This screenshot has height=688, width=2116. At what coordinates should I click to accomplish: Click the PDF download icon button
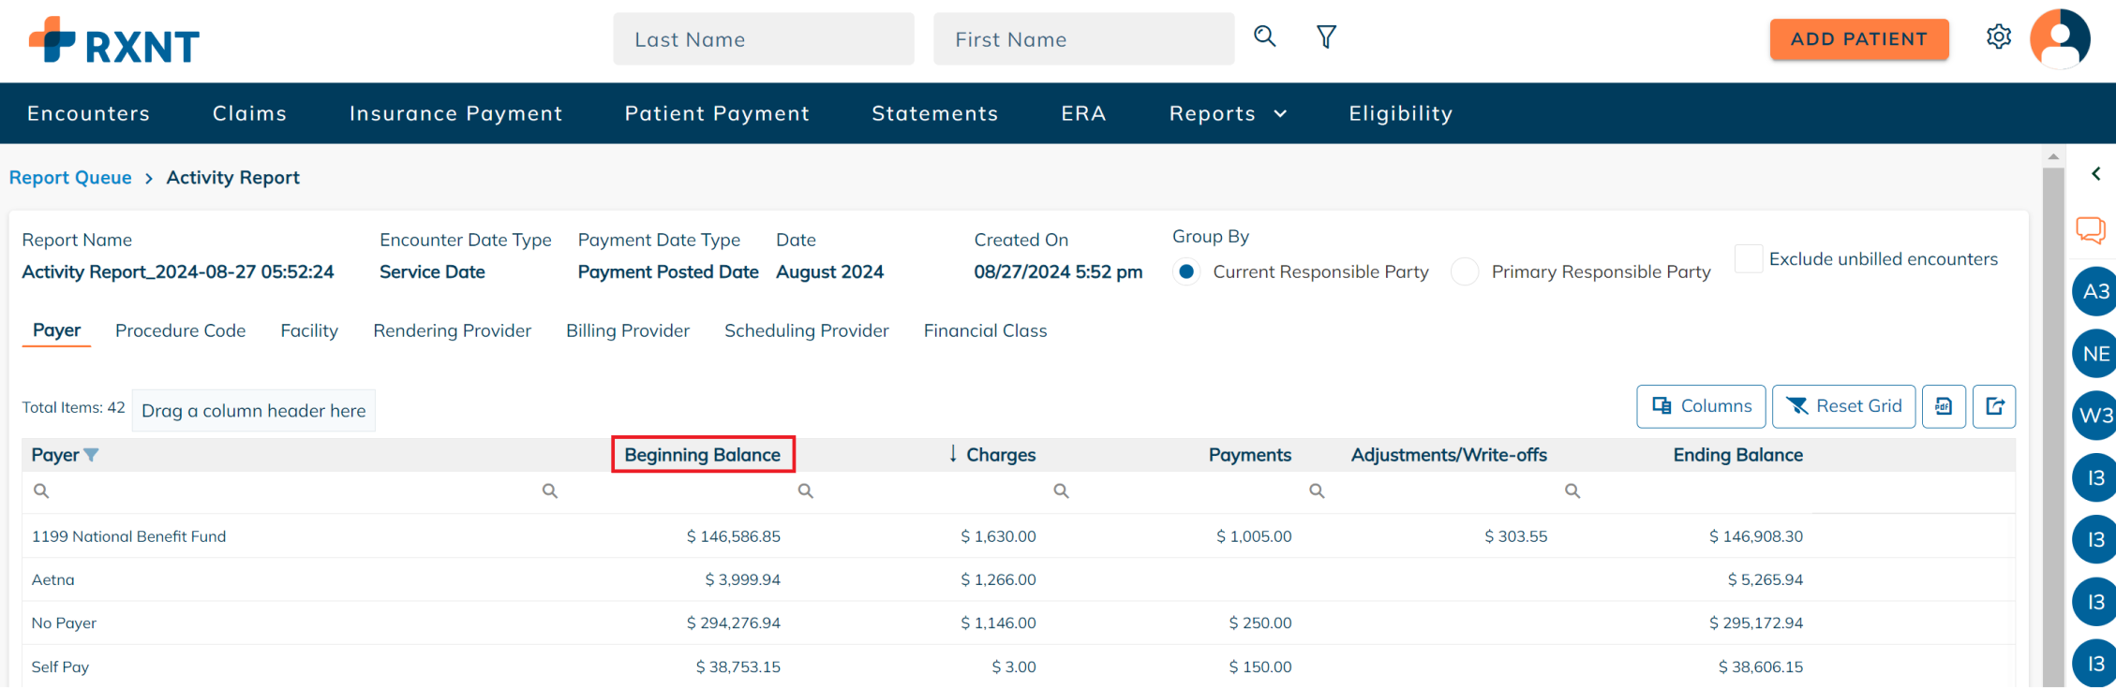(1944, 406)
